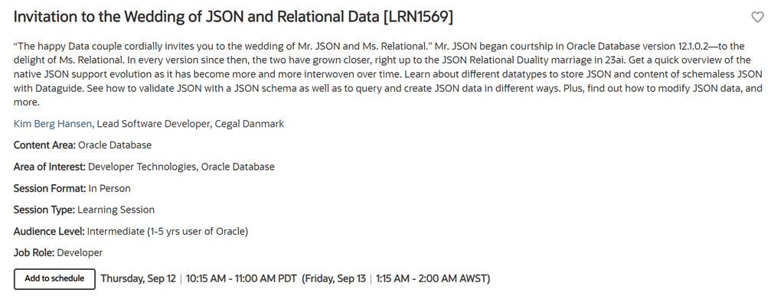Click the Friday, Sep 13 local date
This screenshot has height=299, width=784.
[334, 278]
